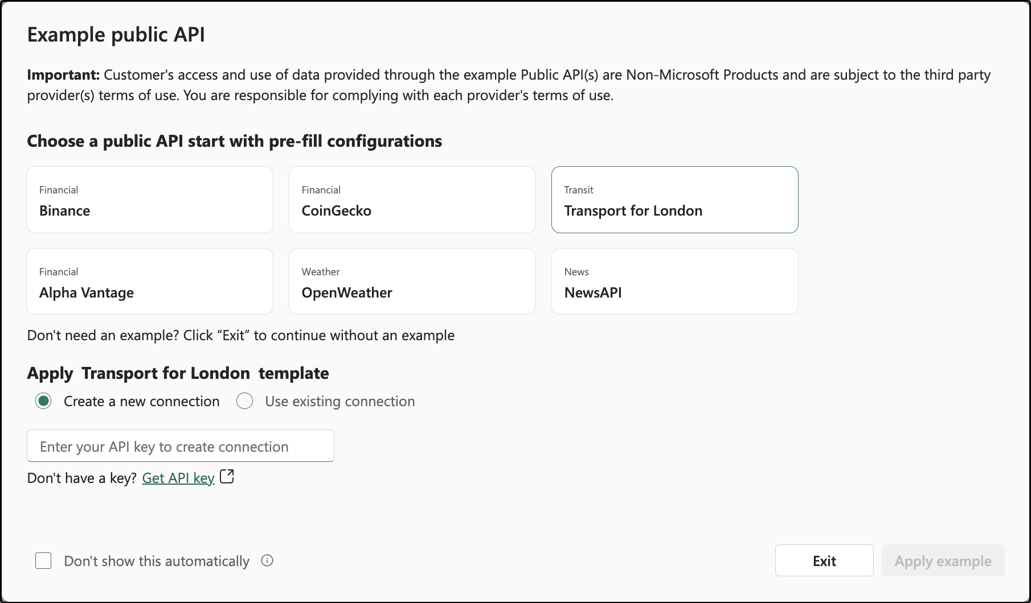1031x603 pixels.
Task: Select the Binance financial API card
Action: [150, 200]
